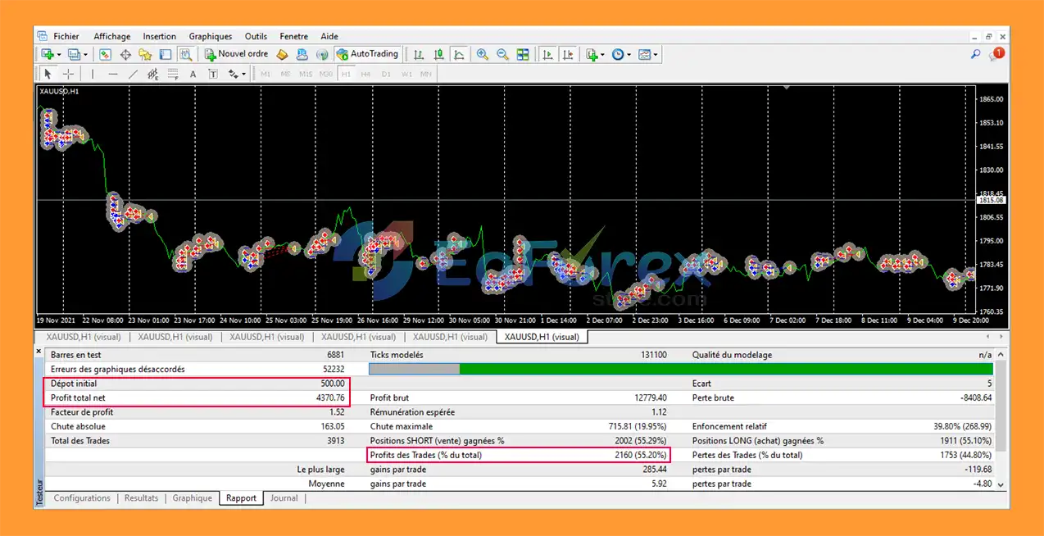Select the Fibonacci retracement tool

pos(173,74)
